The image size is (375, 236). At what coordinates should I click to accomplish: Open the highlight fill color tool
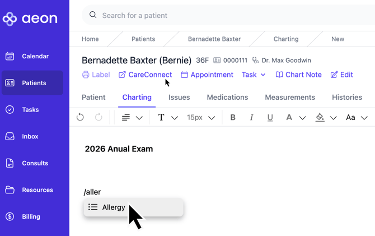325,118
